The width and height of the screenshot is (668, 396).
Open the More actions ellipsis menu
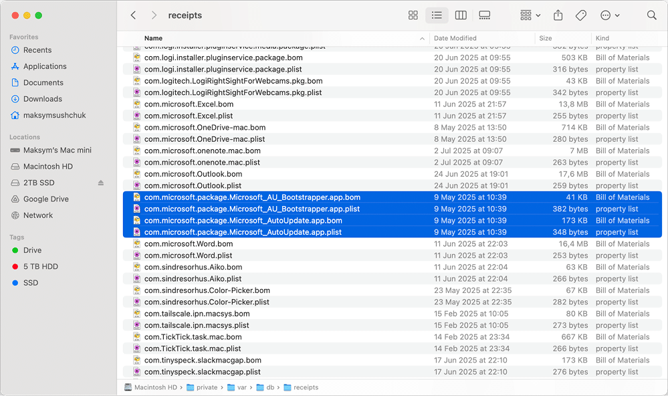(610, 15)
